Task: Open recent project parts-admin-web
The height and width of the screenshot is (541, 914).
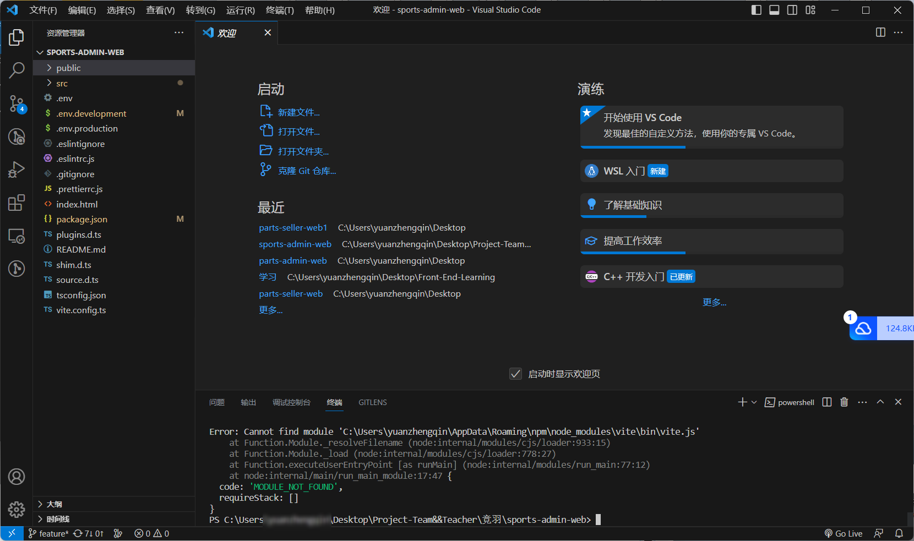Action: tap(293, 261)
